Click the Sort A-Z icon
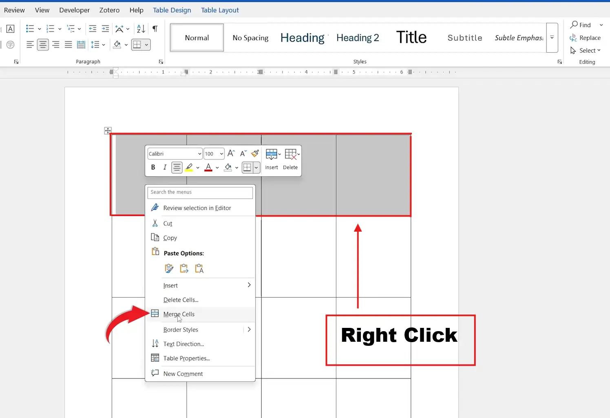The height and width of the screenshot is (418, 610). click(x=141, y=29)
